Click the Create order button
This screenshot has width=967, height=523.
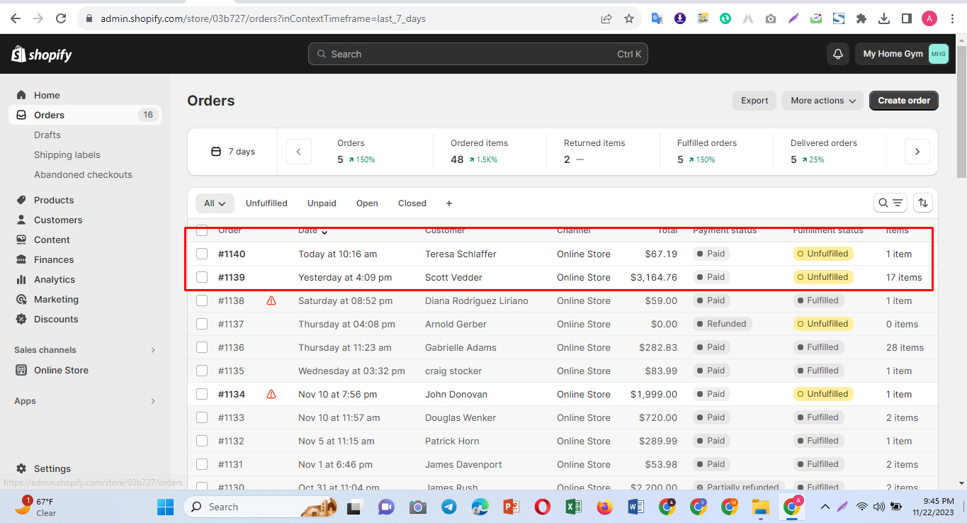pos(903,101)
